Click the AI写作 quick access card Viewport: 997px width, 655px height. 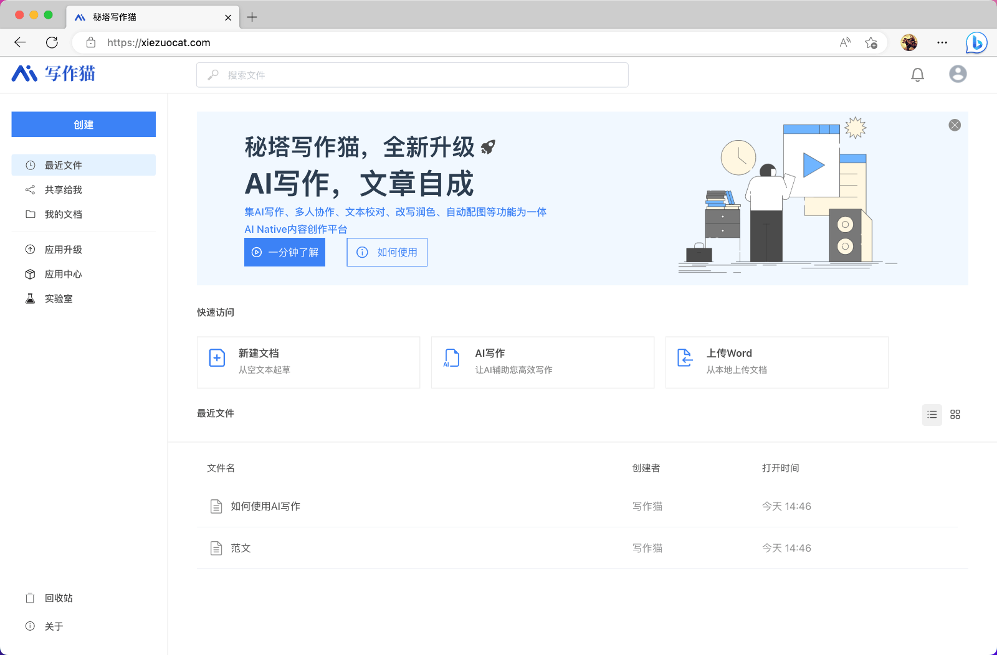pyautogui.click(x=543, y=362)
